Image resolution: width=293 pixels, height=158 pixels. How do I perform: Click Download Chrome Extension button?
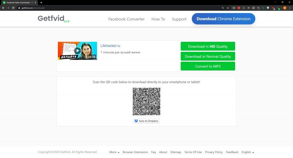(x=223, y=19)
